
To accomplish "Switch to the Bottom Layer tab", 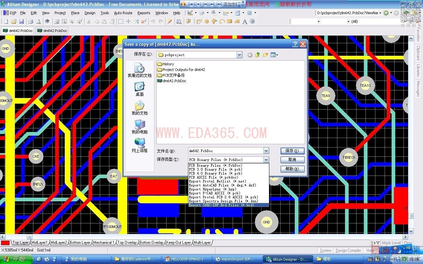I will (x=80, y=243).
